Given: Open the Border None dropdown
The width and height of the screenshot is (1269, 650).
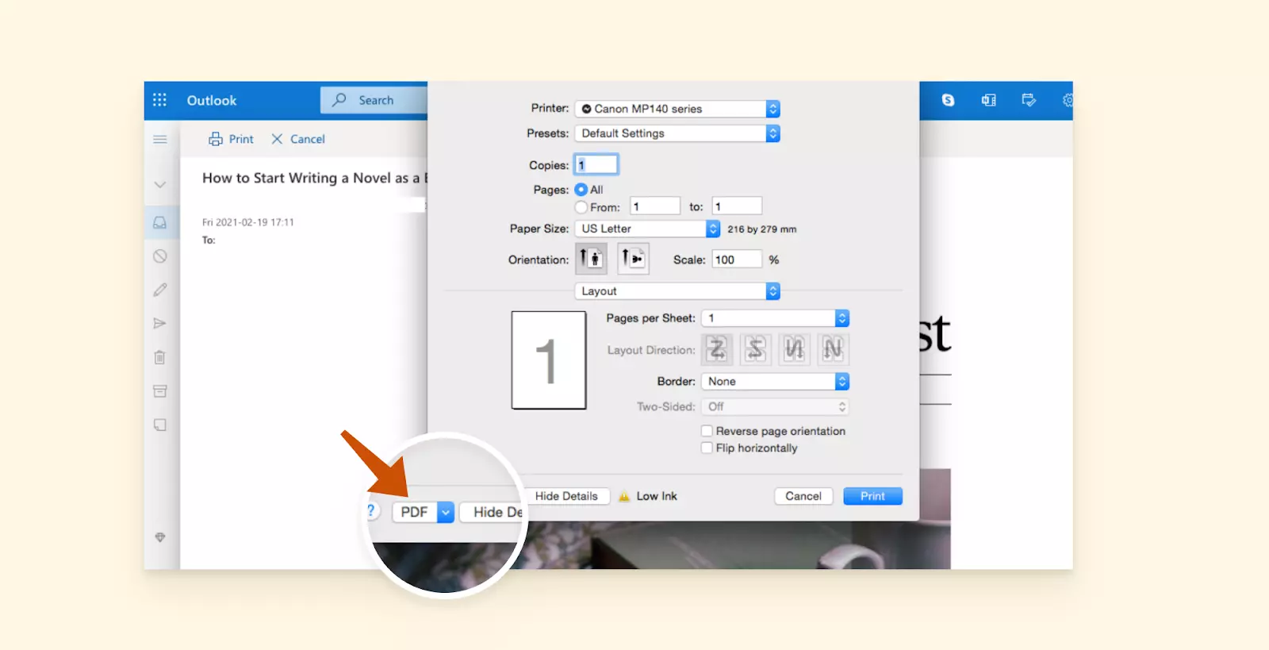Looking at the screenshot, I should [775, 382].
